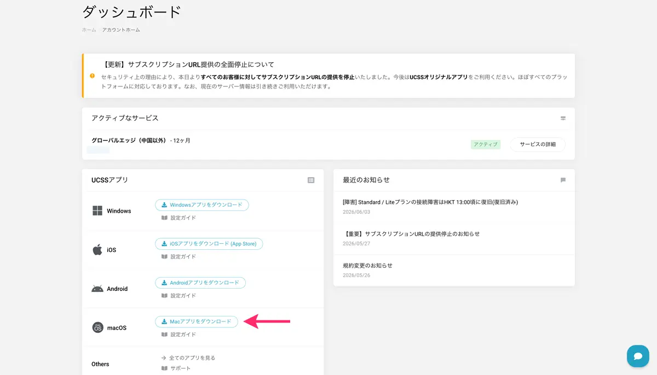Open 設定ガイド under macOS
This screenshot has height=375, width=657.
tap(183, 334)
